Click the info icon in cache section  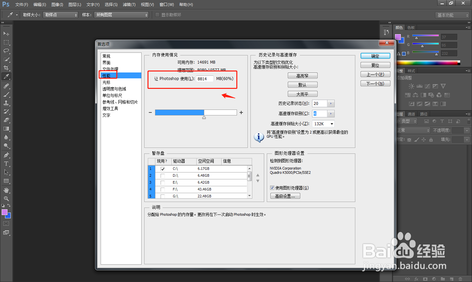[259, 137]
